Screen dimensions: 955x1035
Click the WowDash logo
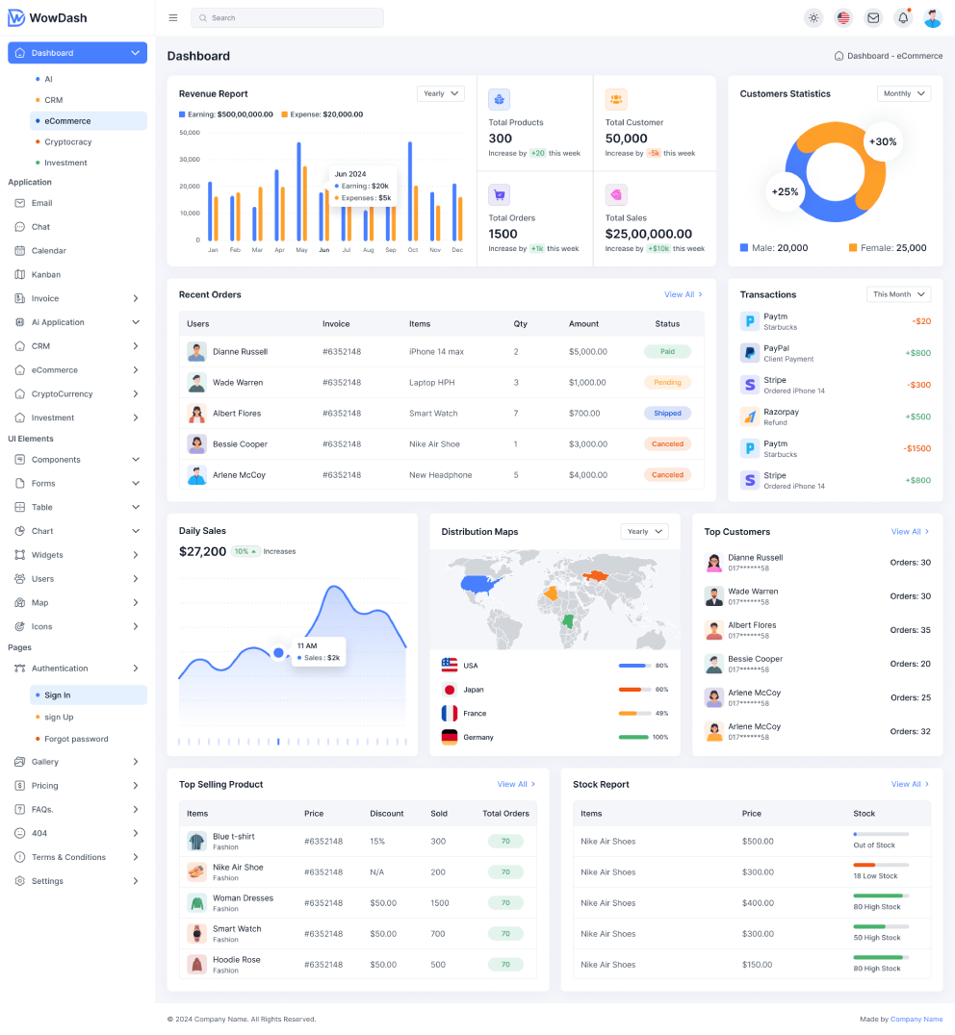click(x=47, y=18)
